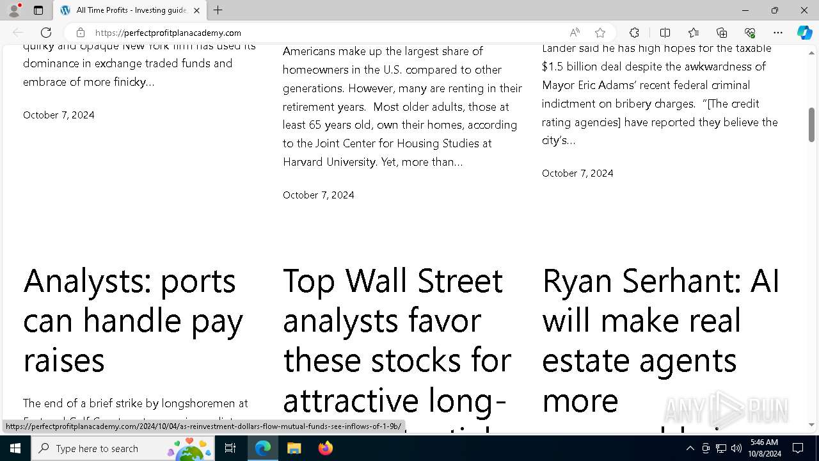819x461 pixels.
Task: Refresh the page
Action: (x=46, y=33)
